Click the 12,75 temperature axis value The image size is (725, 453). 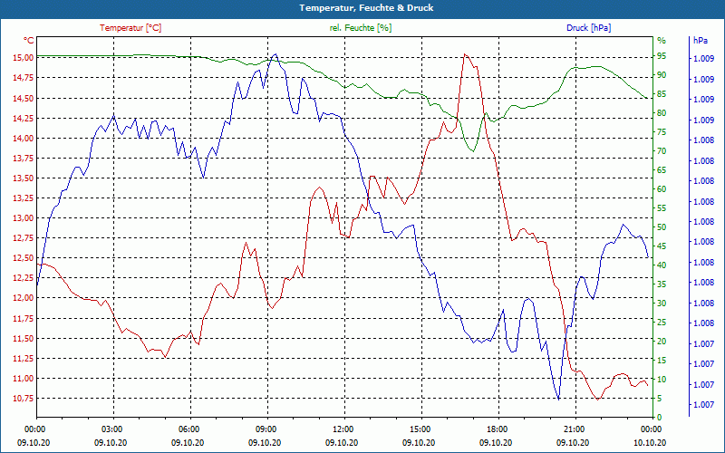pyautogui.click(x=24, y=238)
